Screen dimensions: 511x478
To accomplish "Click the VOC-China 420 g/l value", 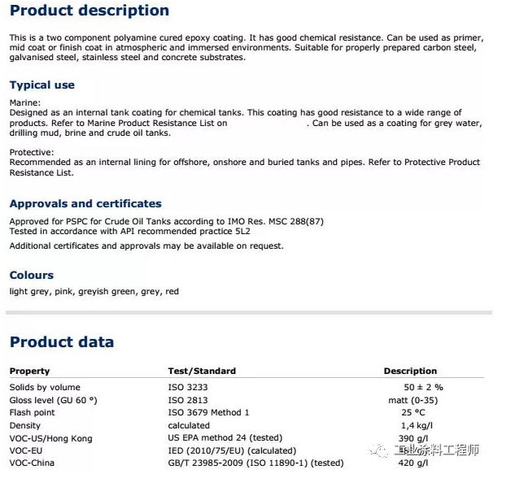I will coord(413,463).
